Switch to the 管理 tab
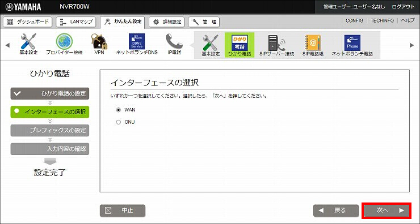 204,22
